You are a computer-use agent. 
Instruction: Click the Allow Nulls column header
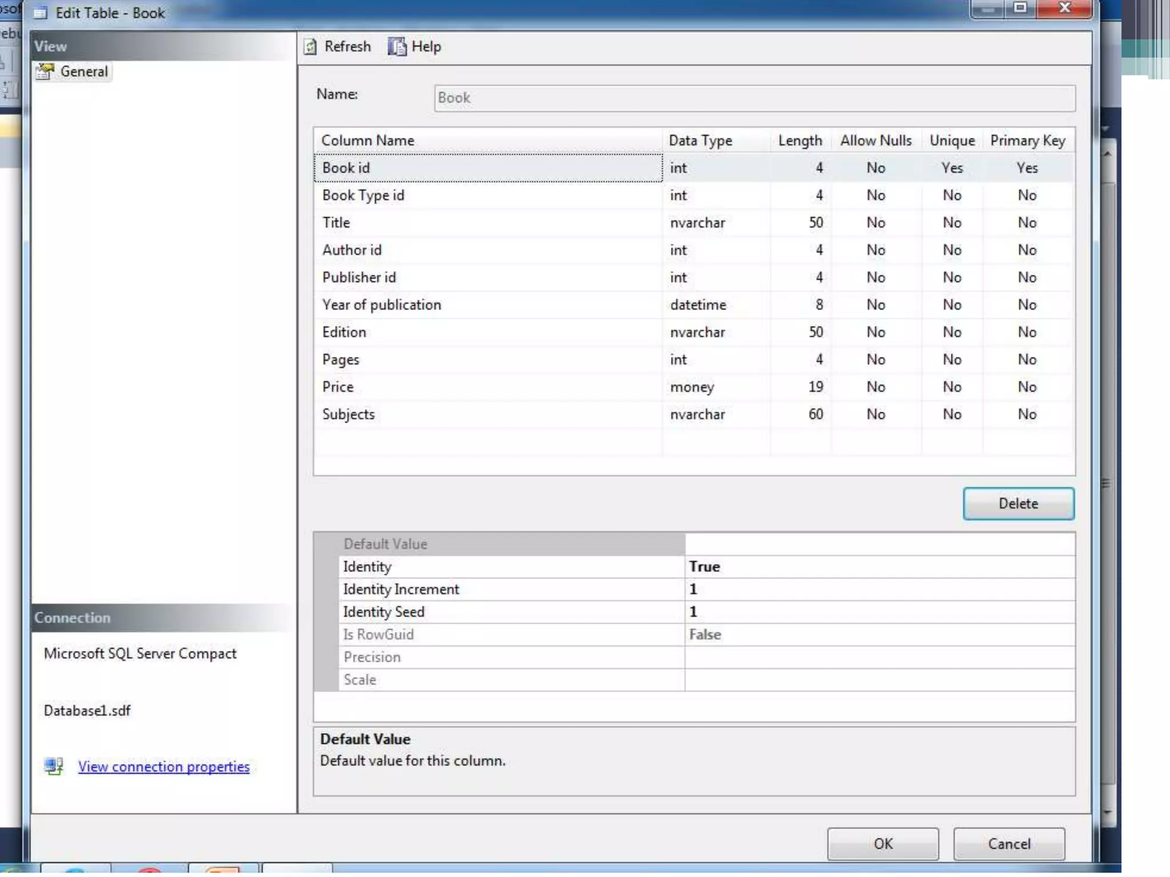pos(876,140)
